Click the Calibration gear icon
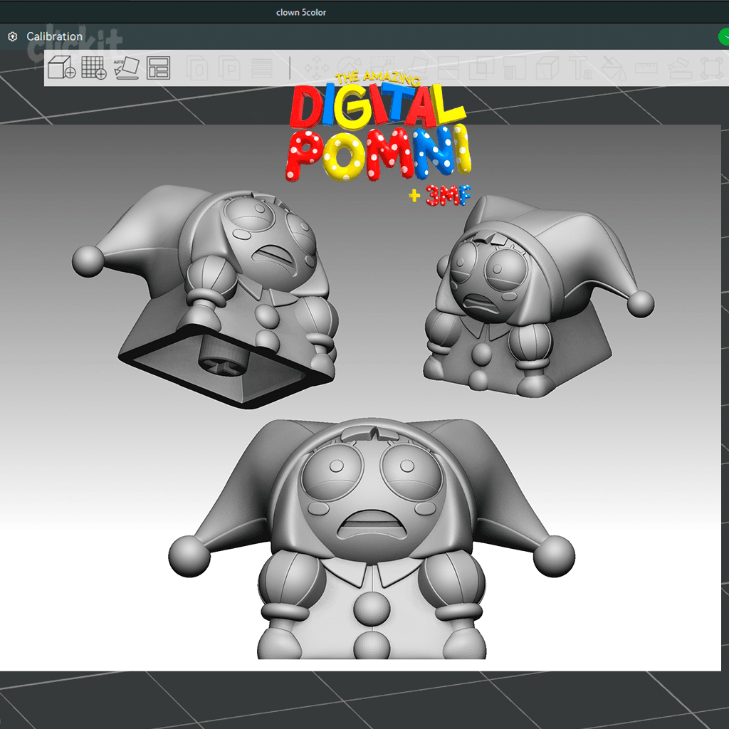 pyautogui.click(x=13, y=36)
